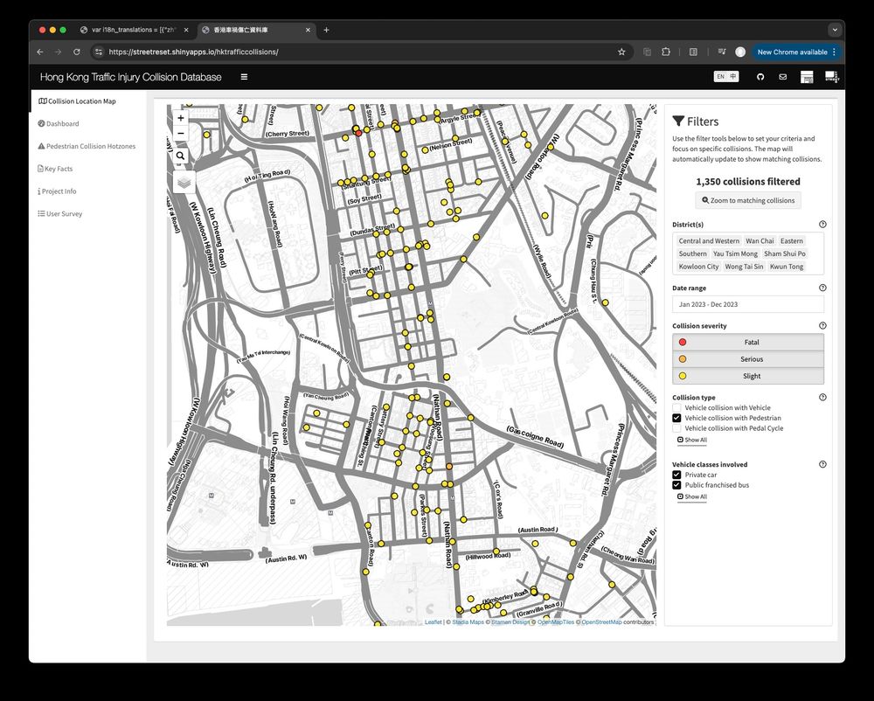
Task: Open the Project Info sidebar item
Action: 56,191
